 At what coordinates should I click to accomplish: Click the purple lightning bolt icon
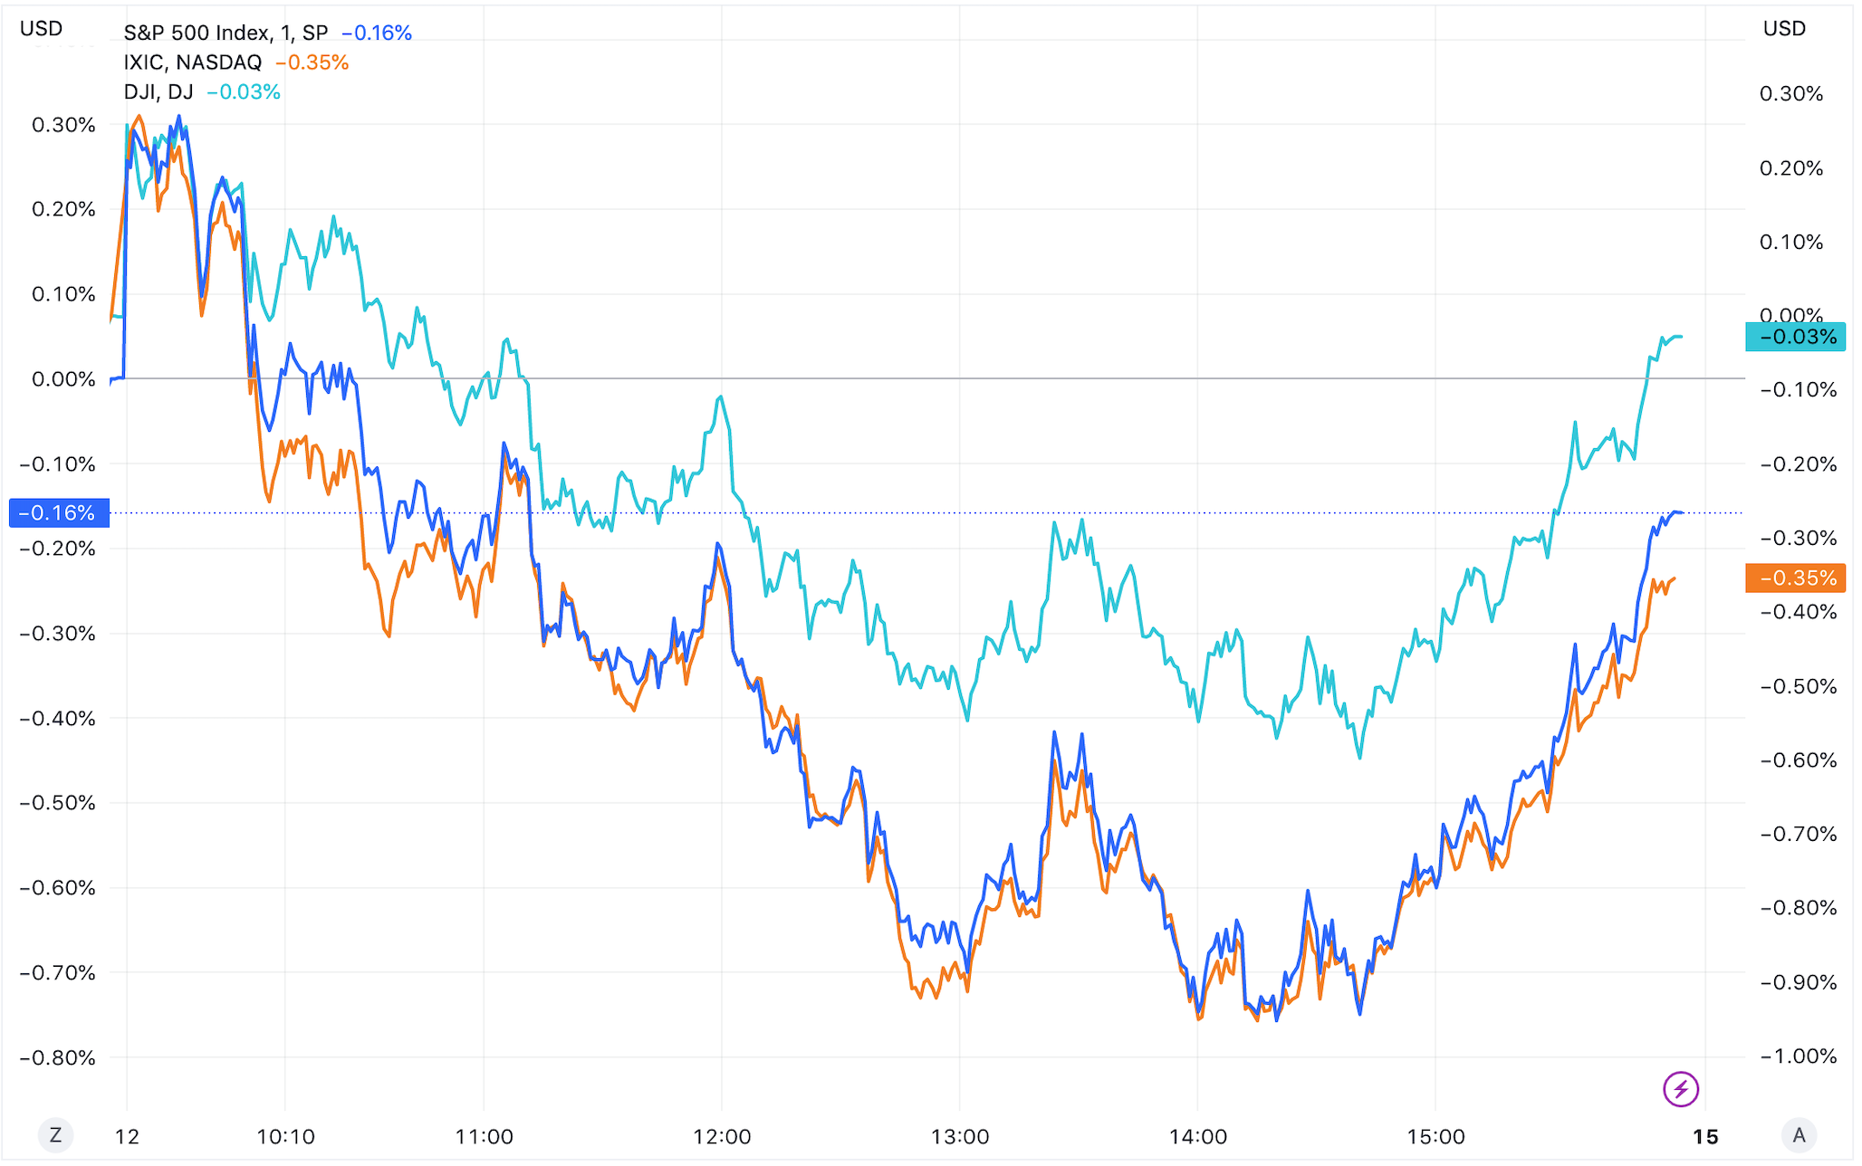(x=1681, y=1089)
